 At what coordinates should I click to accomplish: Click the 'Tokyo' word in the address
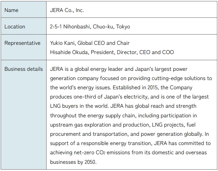click(123, 27)
